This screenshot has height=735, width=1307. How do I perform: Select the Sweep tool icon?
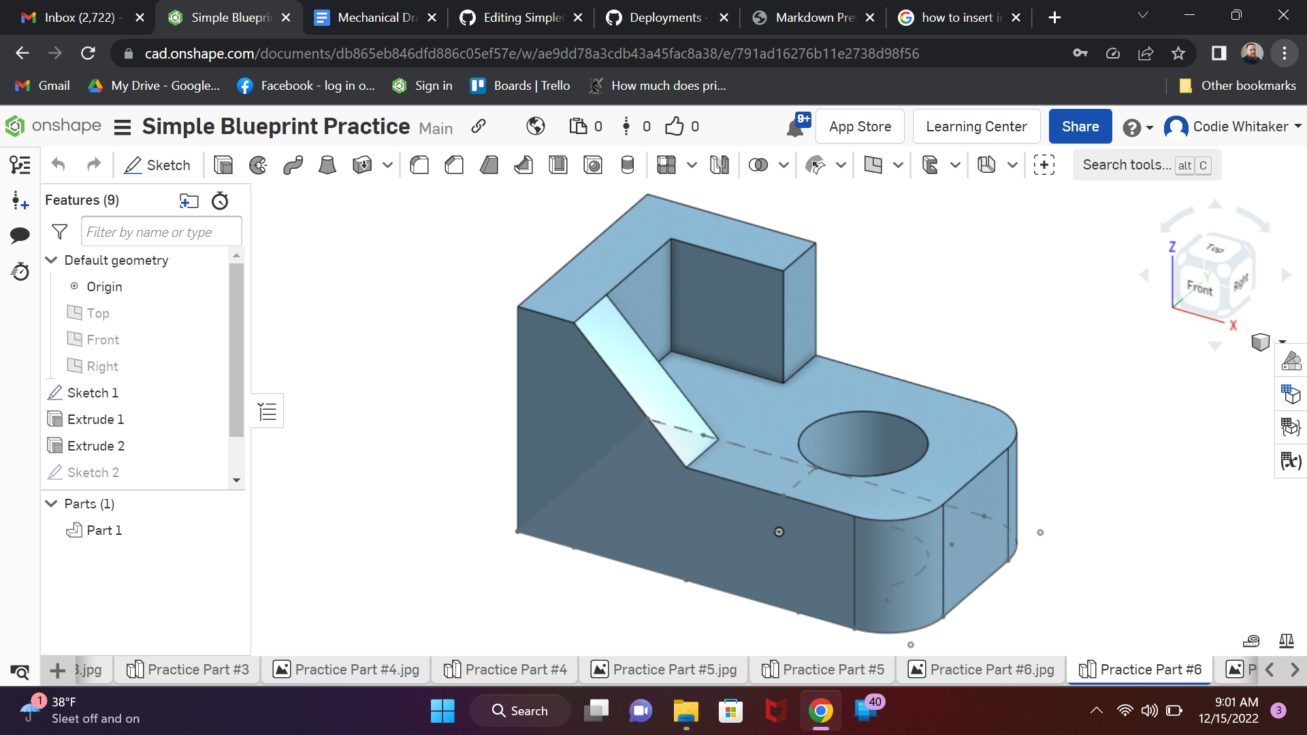pos(293,165)
